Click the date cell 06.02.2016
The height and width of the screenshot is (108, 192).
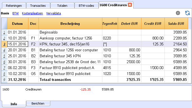(x=18, y=68)
